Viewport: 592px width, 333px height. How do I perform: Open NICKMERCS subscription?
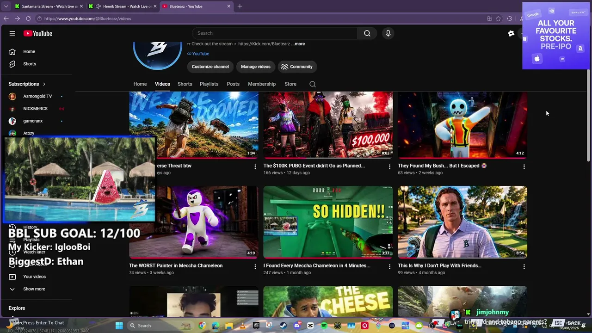coord(36,109)
